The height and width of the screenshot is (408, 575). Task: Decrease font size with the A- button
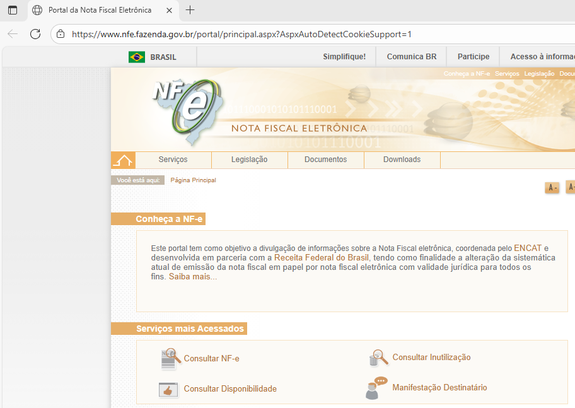[552, 188]
